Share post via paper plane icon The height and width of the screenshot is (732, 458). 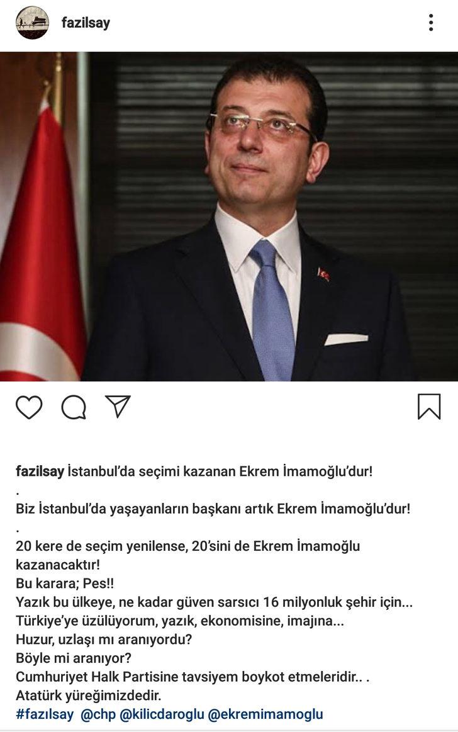(118, 406)
